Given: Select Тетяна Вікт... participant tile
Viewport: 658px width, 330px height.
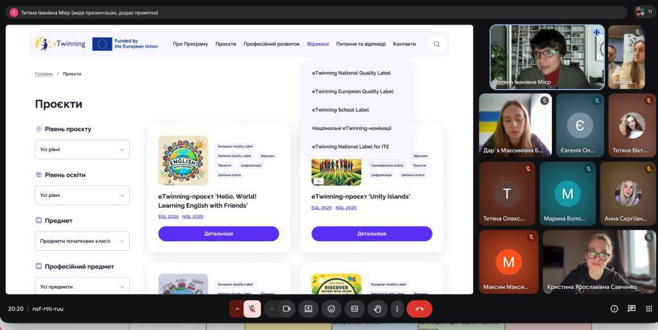Looking at the screenshot, I should point(632,125).
